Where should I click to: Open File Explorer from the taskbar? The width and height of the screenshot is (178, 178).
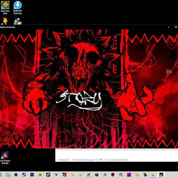click(x=153, y=175)
